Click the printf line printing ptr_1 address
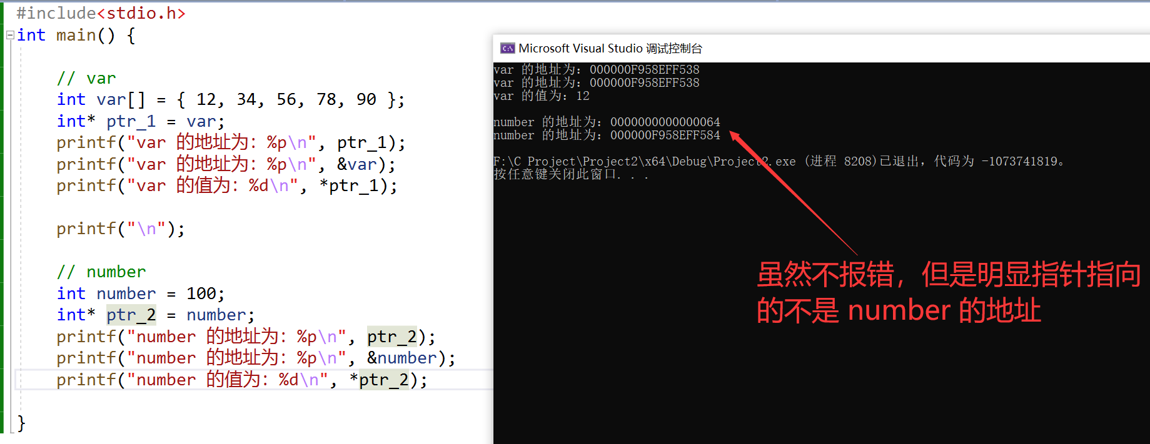 pos(231,142)
